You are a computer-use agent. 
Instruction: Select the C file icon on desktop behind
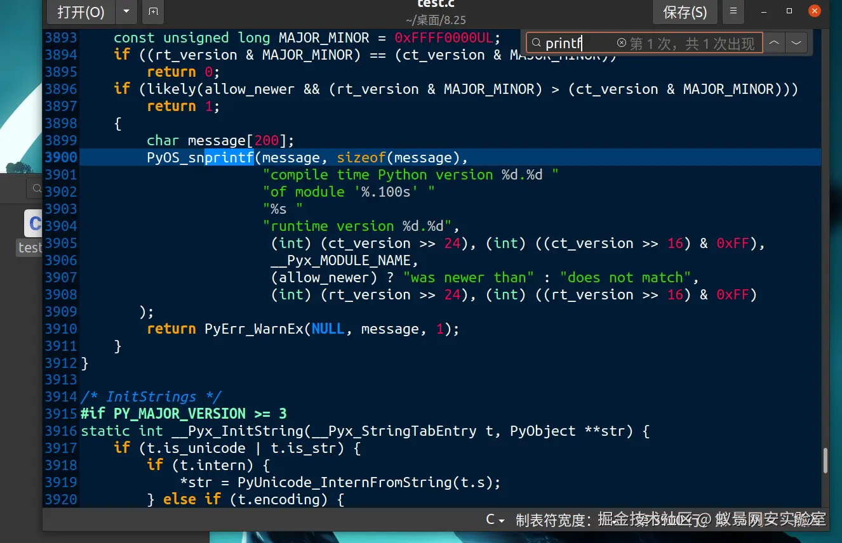tap(33, 223)
